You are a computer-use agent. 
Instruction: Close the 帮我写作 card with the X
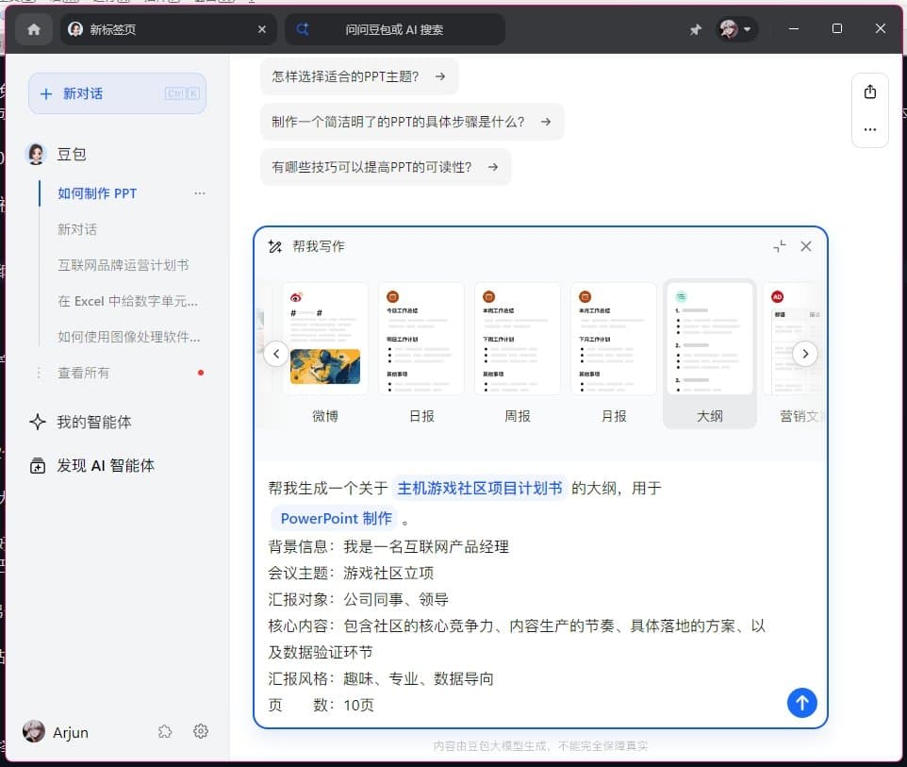coord(805,245)
